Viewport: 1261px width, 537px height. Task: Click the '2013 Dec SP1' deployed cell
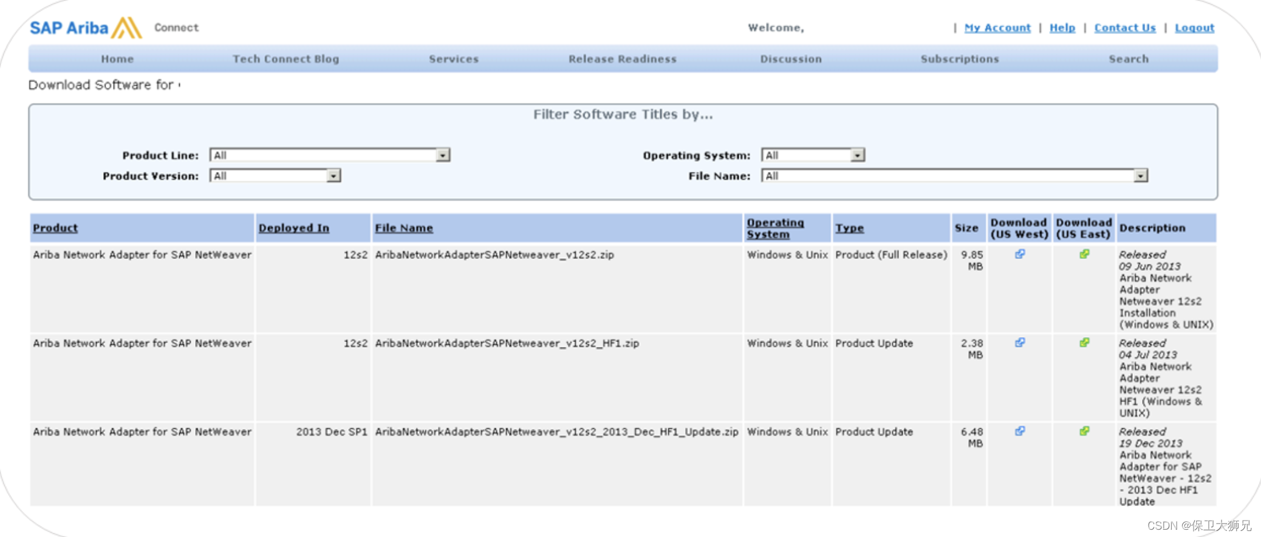tap(332, 432)
